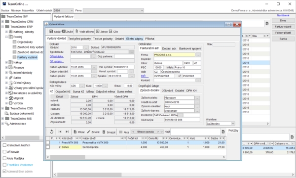Expand the Nákup tree node
Image resolution: width=296 pixels, height=178 pixels.
pyautogui.click(x=6, y=62)
